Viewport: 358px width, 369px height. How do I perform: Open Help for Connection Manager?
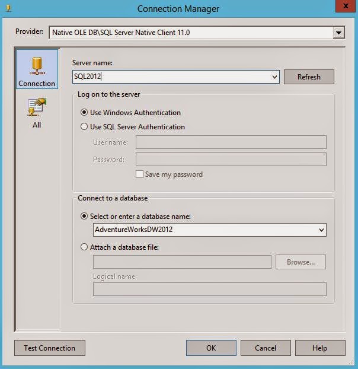pyautogui.click(x=320, y=348)
